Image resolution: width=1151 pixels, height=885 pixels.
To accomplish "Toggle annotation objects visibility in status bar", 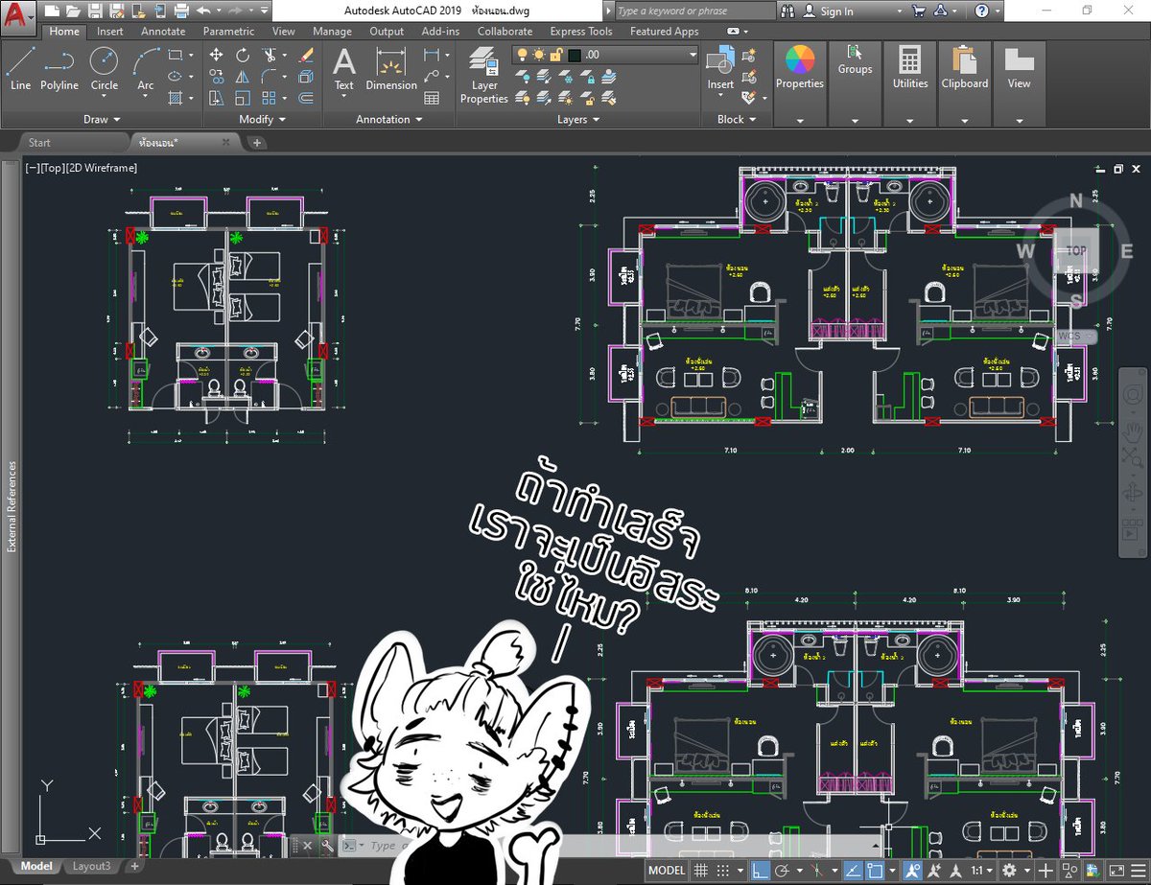I will point(912,871).
